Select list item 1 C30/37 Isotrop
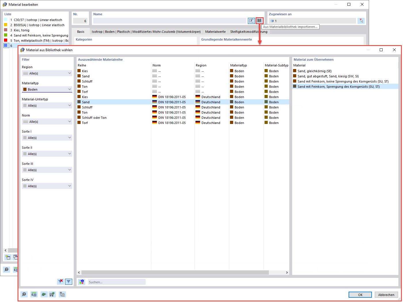Viewport: 403px width, 302px height. click(x=36, y=20)
